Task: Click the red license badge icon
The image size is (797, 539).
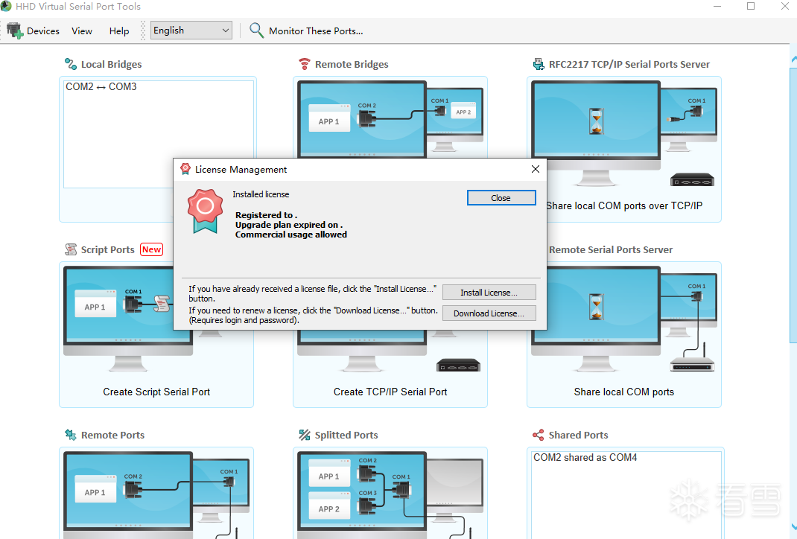Action: (x=205, y=211)
